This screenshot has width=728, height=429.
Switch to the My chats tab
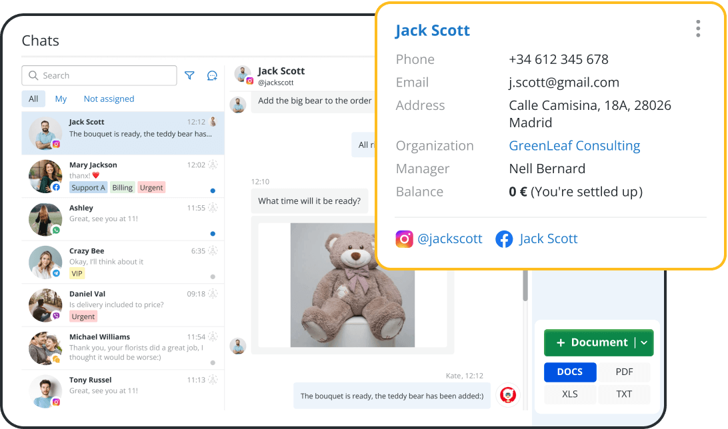click(x=61, y=99)
